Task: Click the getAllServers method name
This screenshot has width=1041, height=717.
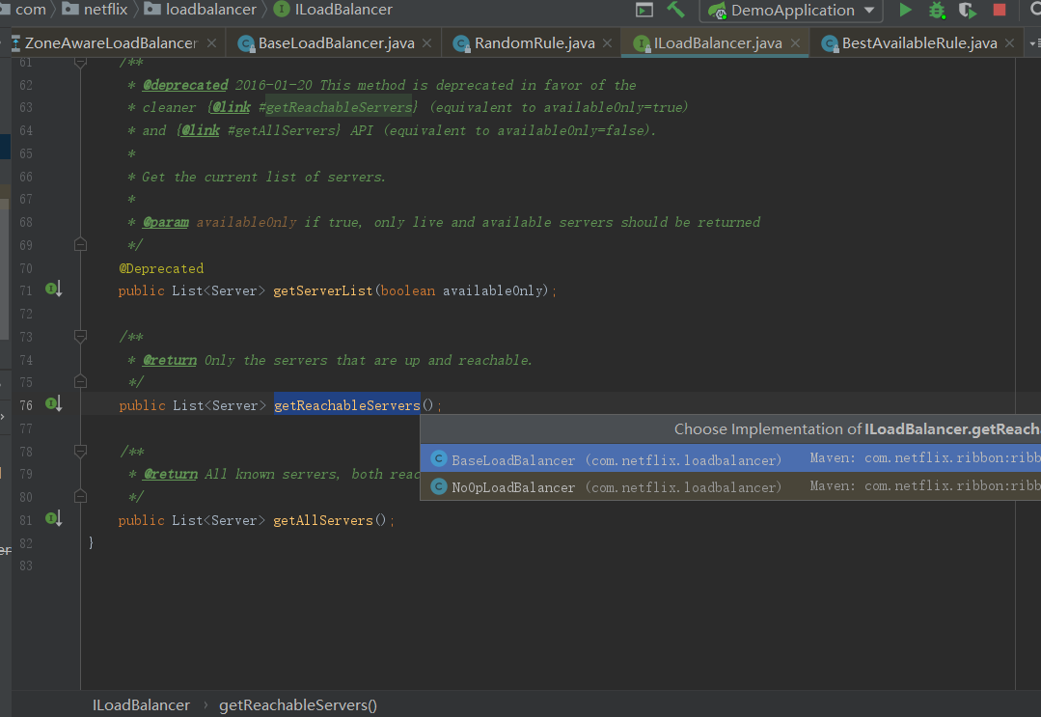Action: tap(323, 520)
